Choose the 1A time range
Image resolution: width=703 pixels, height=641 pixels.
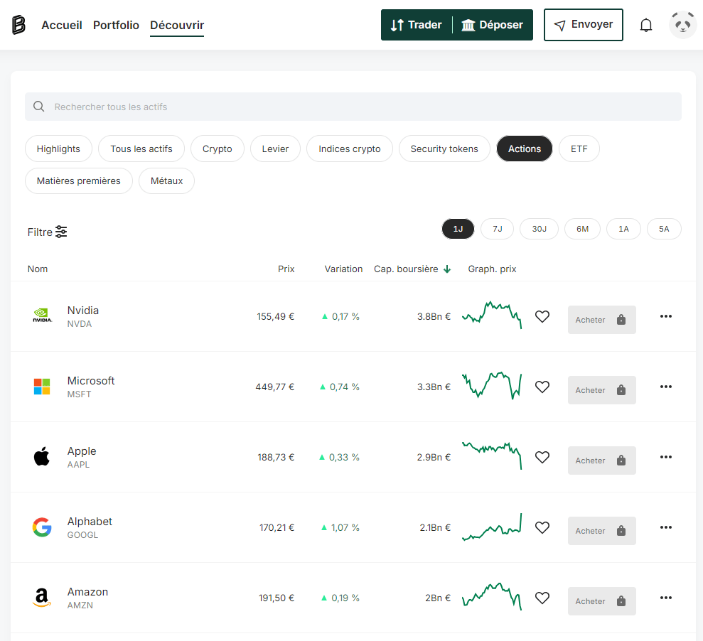click(623, 229)
